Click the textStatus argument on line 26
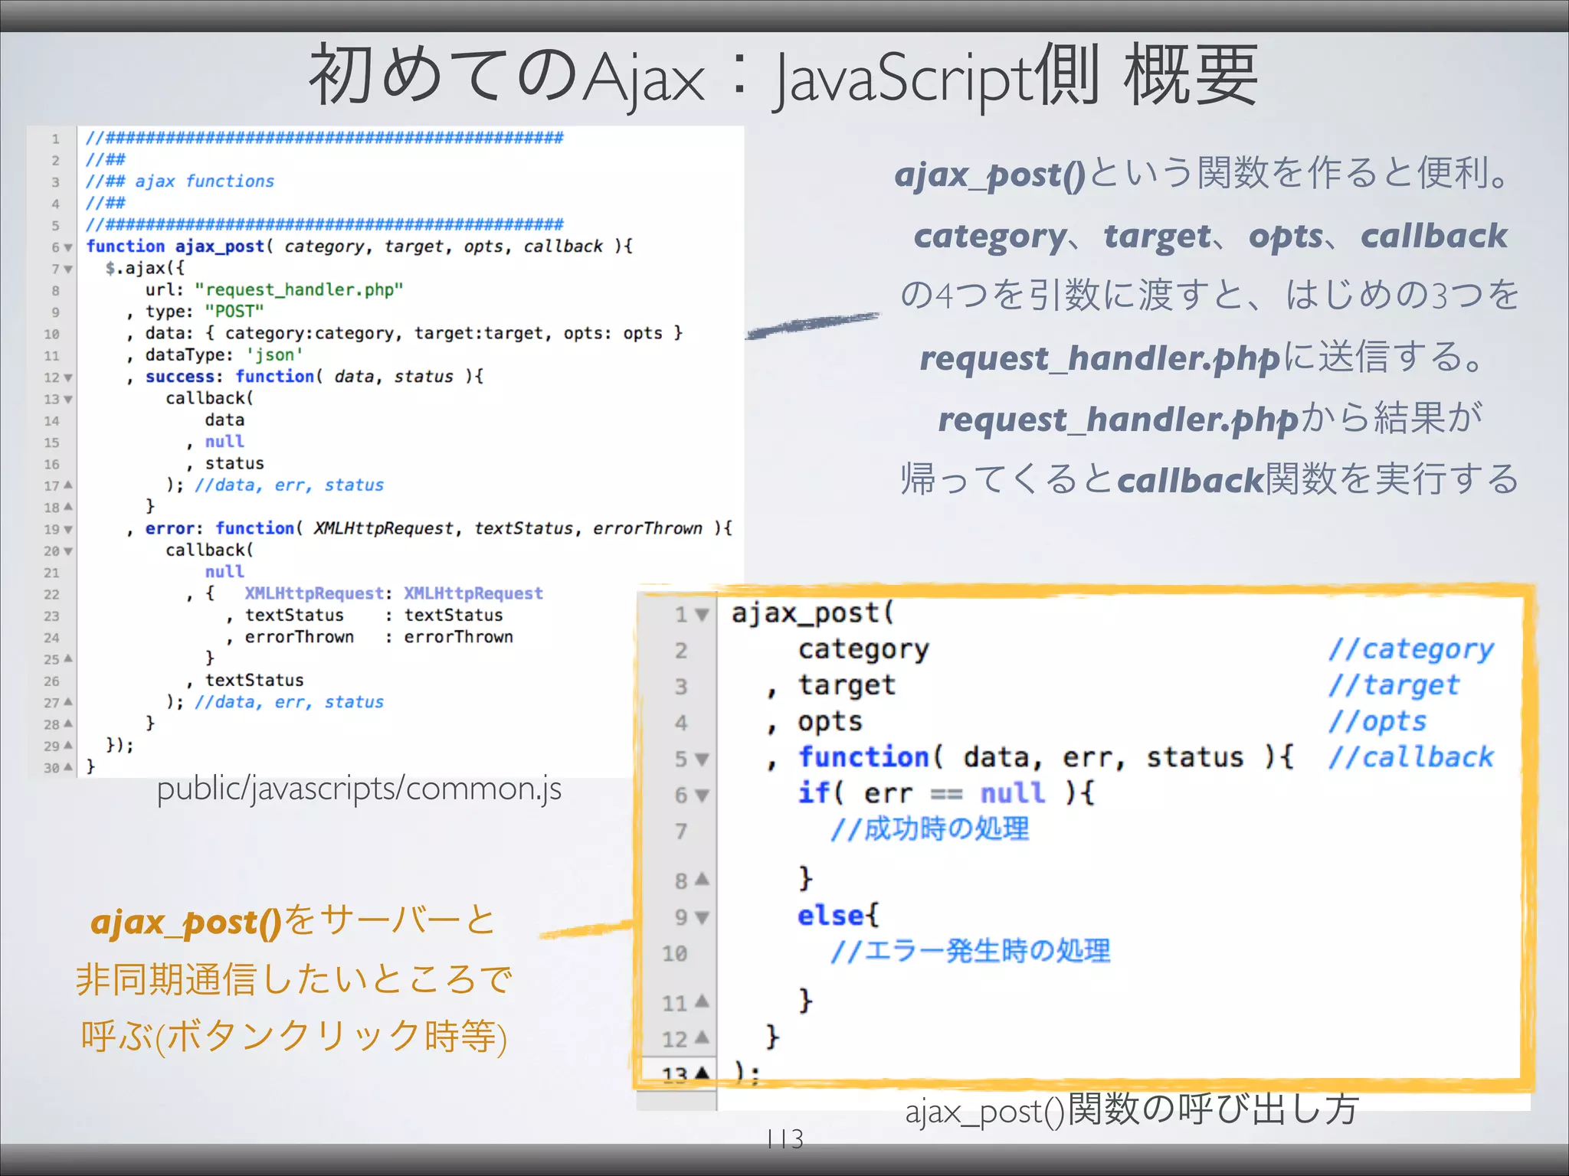The height and width of the screenshot is (1176, 1569). (x=254, y=680)
